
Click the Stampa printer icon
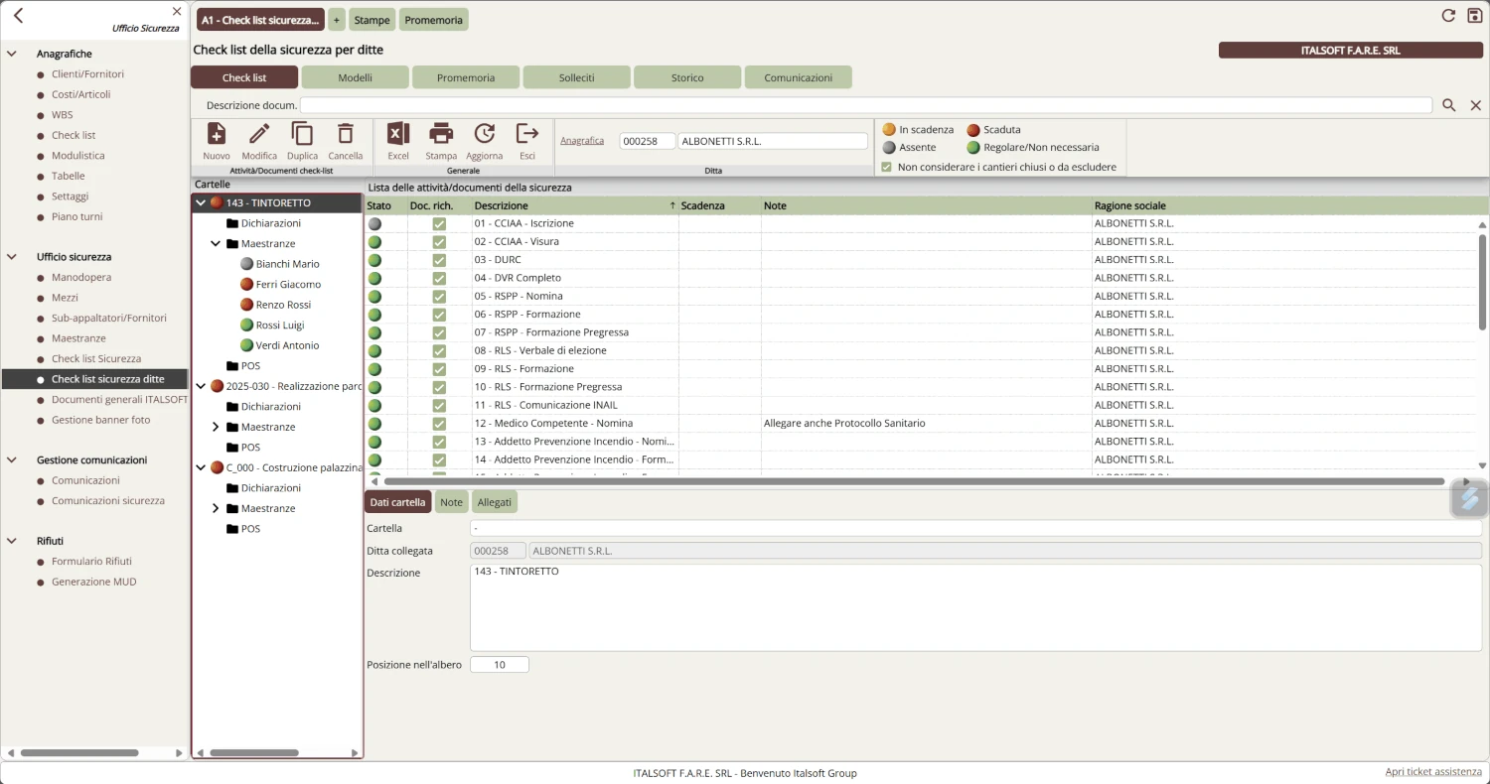click(x=441, y=134)
